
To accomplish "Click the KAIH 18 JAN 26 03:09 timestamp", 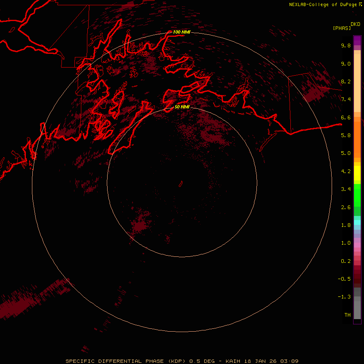I will click(262, 361).
